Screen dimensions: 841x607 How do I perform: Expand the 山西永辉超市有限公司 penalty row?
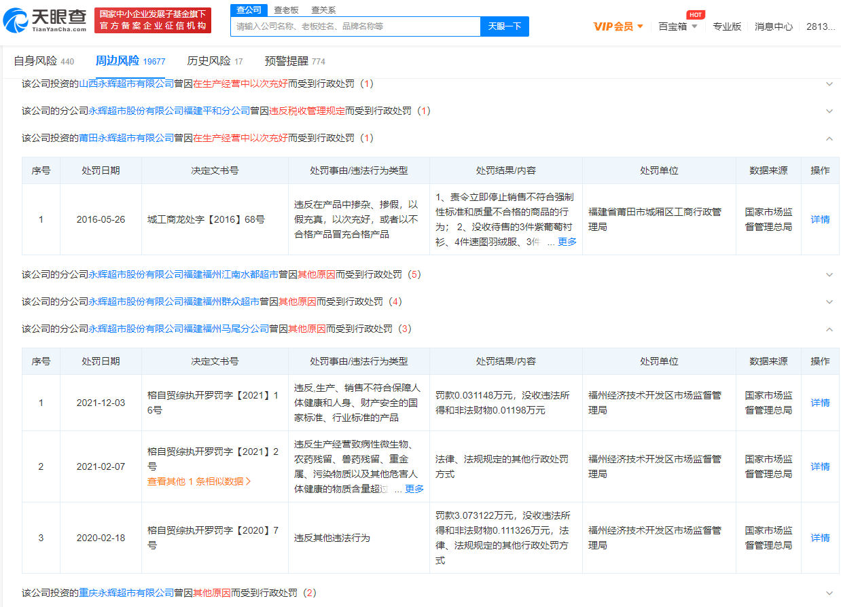pyautogui.click(x=829, y=84)
